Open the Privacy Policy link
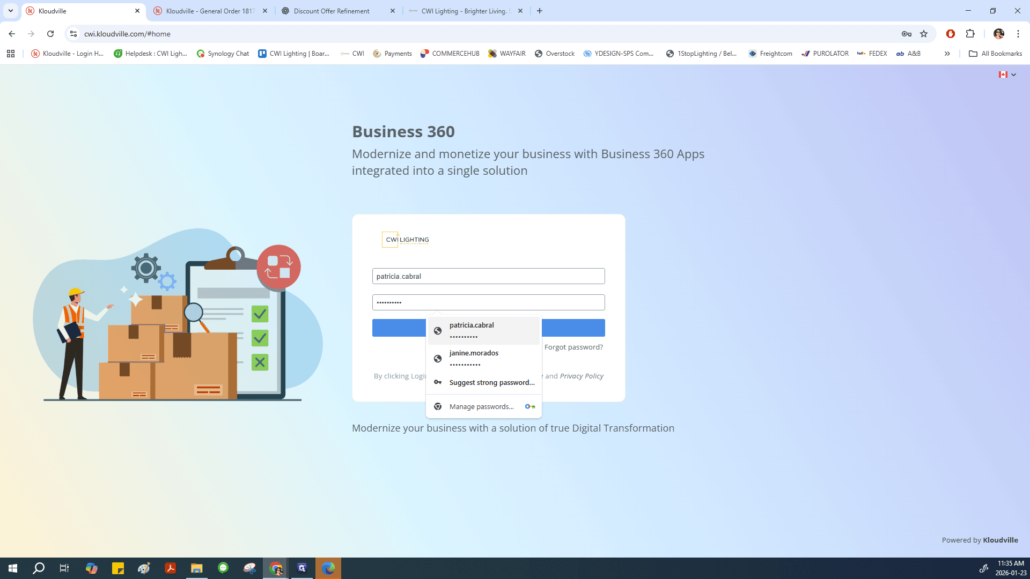The width and height of the screenshot is (1030, 579). tap(582, 376)
